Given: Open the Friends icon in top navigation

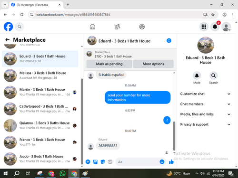Looking at the screenshot, I should click(x=117, y=27).
